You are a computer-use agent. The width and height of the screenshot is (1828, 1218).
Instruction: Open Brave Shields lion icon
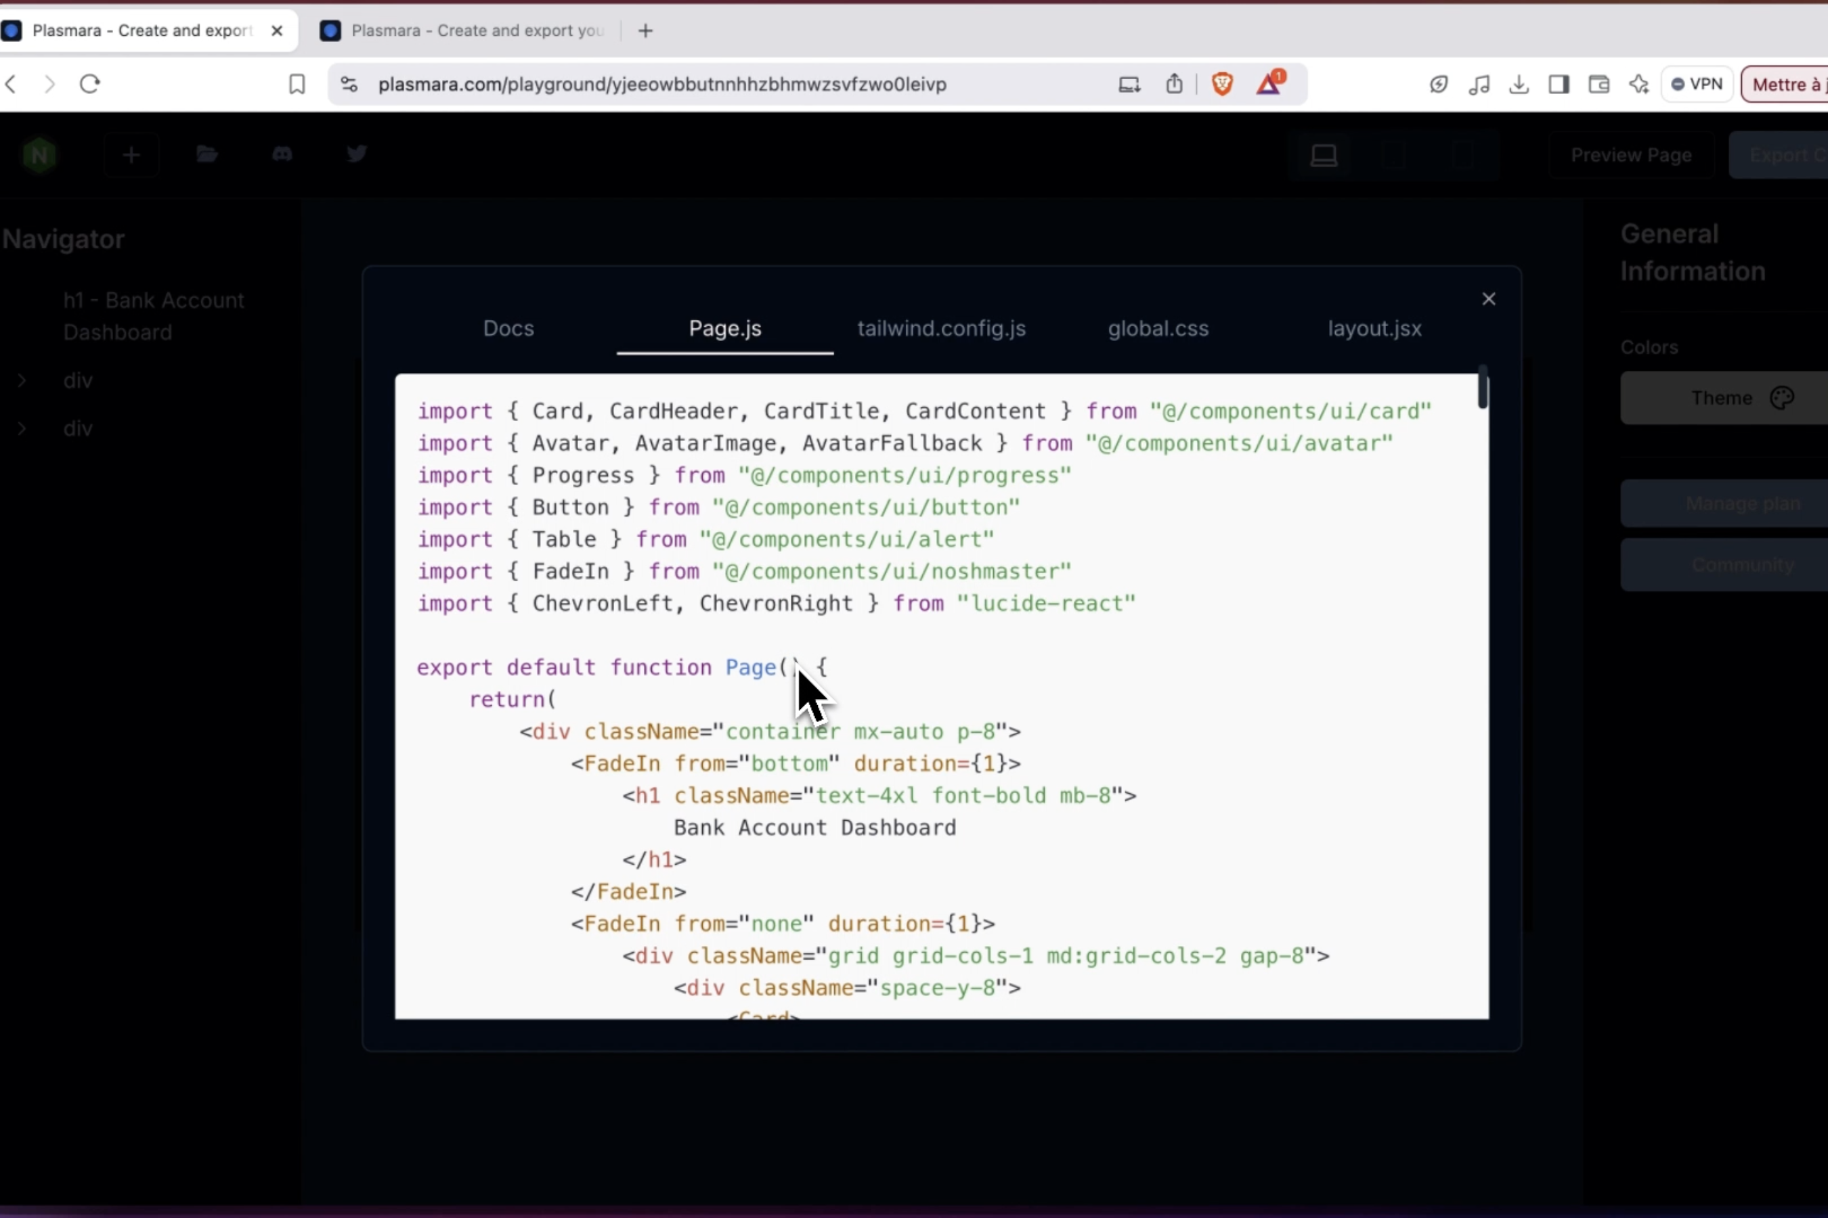(1222, 84)
